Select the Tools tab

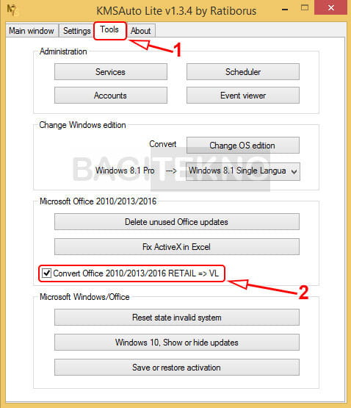point(109,29)
